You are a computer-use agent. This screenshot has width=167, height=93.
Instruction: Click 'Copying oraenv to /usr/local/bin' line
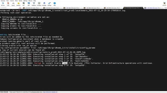pos(21,26)
